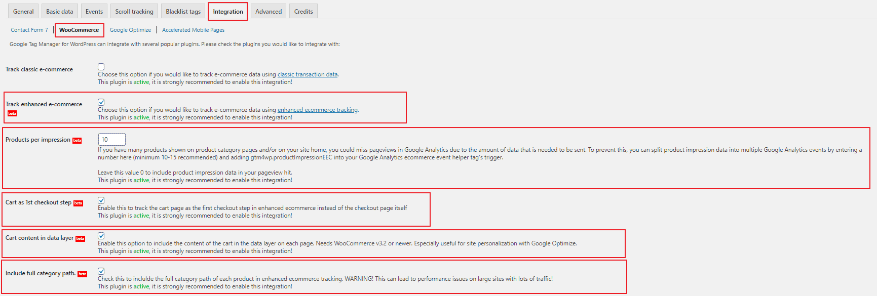Open the General tab

click(x=23, y=12)
